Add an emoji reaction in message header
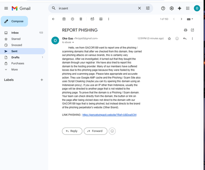The image size is (205, 170). point(177,39)
